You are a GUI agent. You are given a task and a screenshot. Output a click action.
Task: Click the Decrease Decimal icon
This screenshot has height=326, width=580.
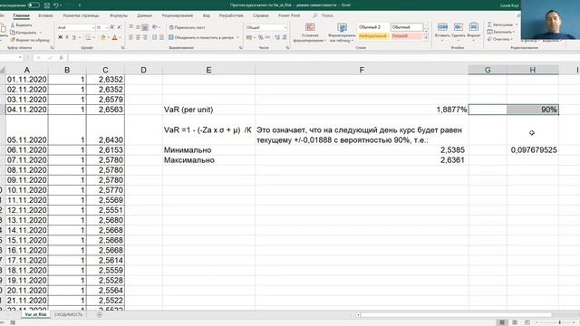[x=285, y=37]
